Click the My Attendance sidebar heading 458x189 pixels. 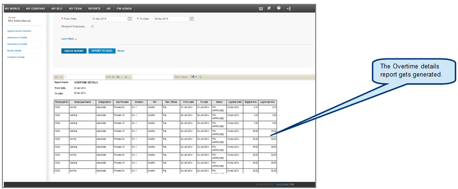[x=19, y=21]
